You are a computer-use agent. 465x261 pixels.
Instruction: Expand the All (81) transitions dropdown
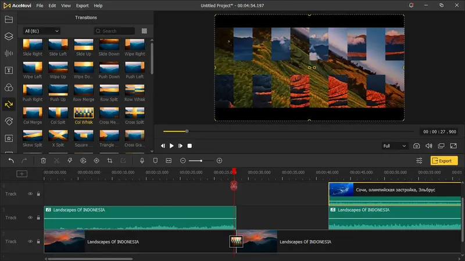[42, 31]
